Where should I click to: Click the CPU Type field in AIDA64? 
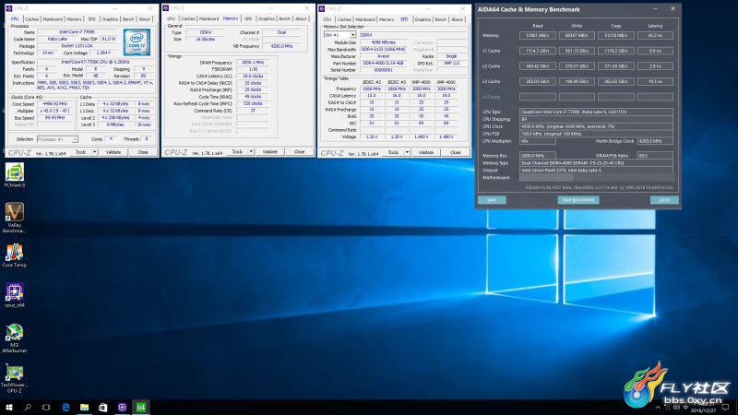[x=596, y=112]
